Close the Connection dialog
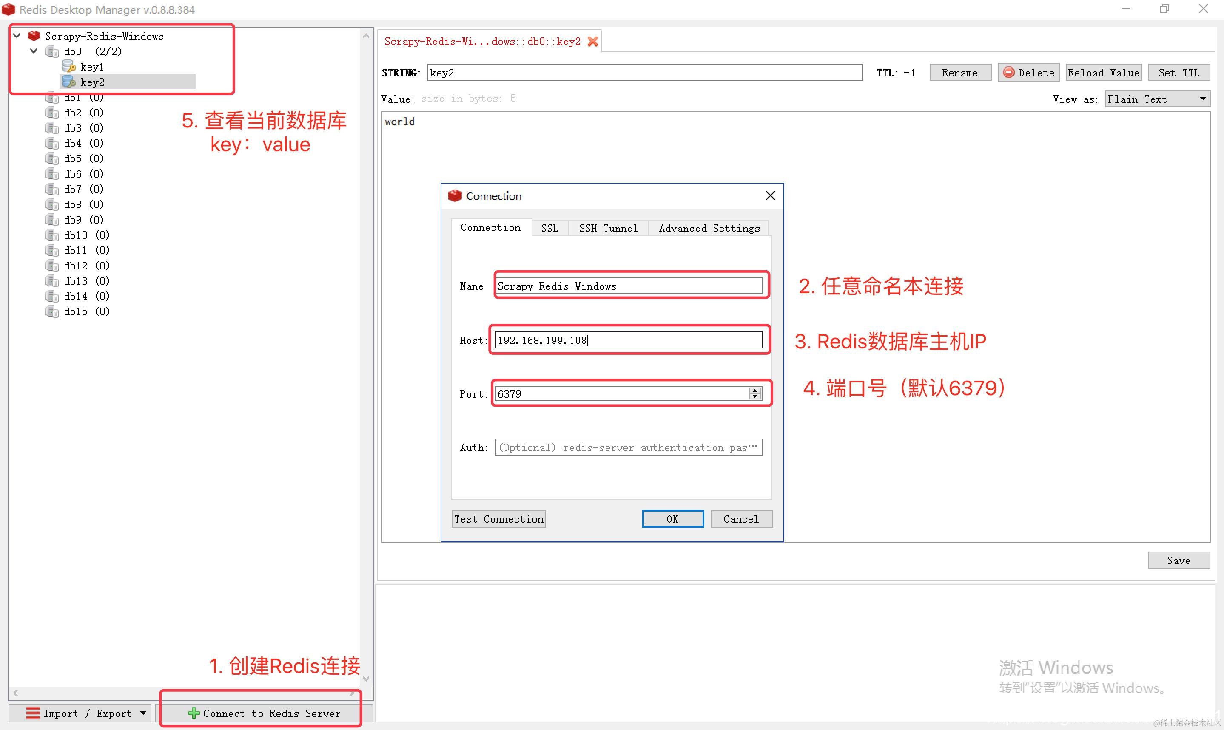Viewport: 1224px width, 730px height. [771, 196]
